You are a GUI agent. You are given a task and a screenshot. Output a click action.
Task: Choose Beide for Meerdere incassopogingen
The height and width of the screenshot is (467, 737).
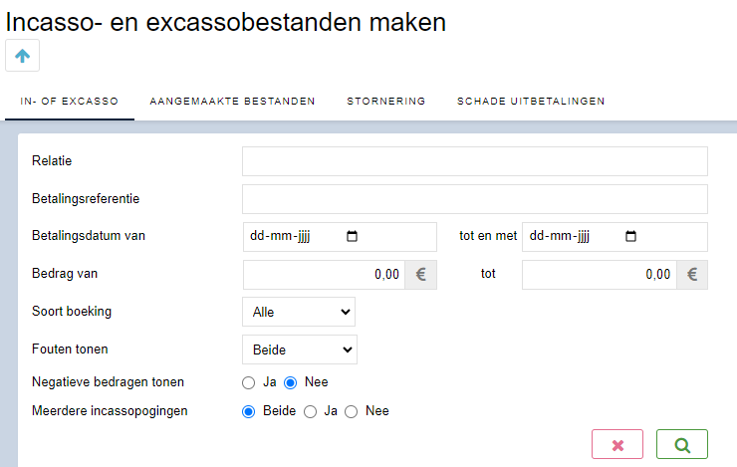(249, 411)
